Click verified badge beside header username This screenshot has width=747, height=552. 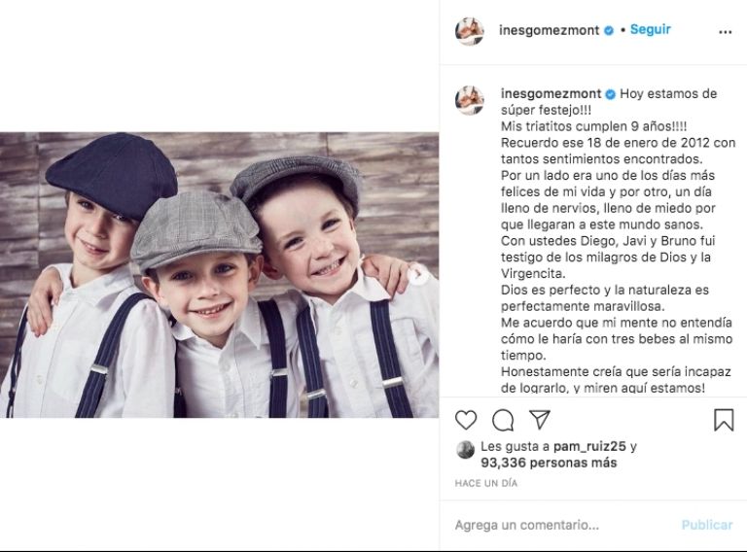pos(609,30)
